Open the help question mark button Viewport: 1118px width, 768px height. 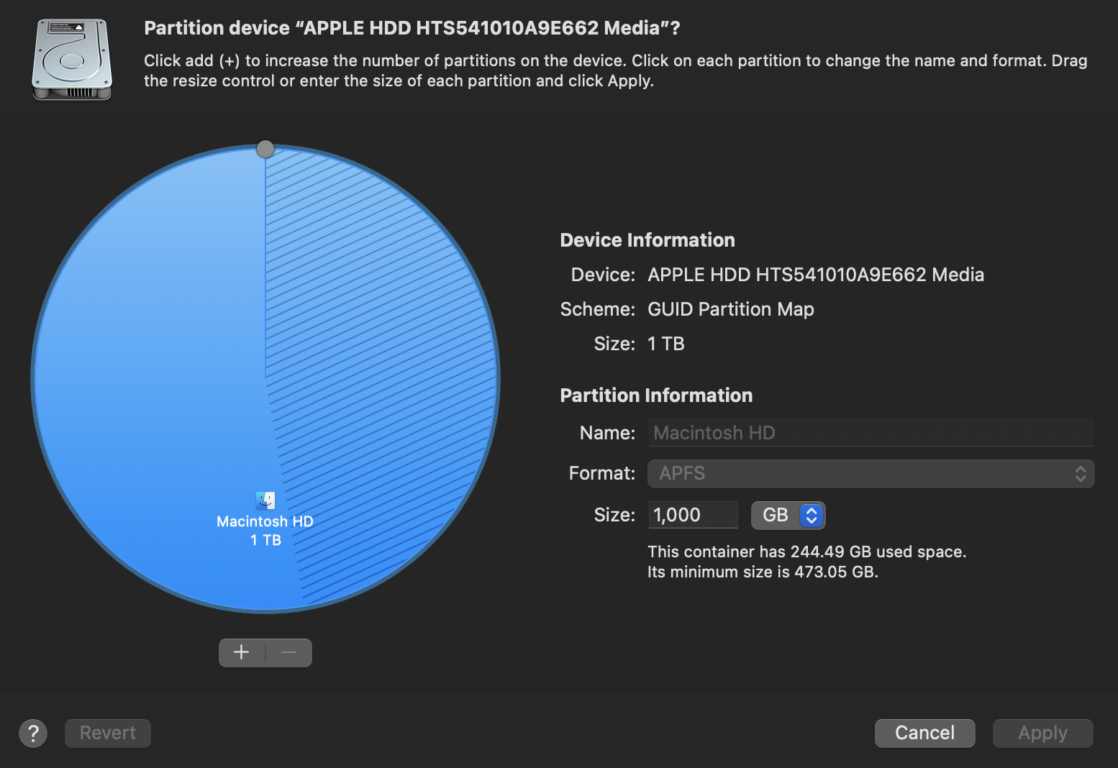click(33, 733)
